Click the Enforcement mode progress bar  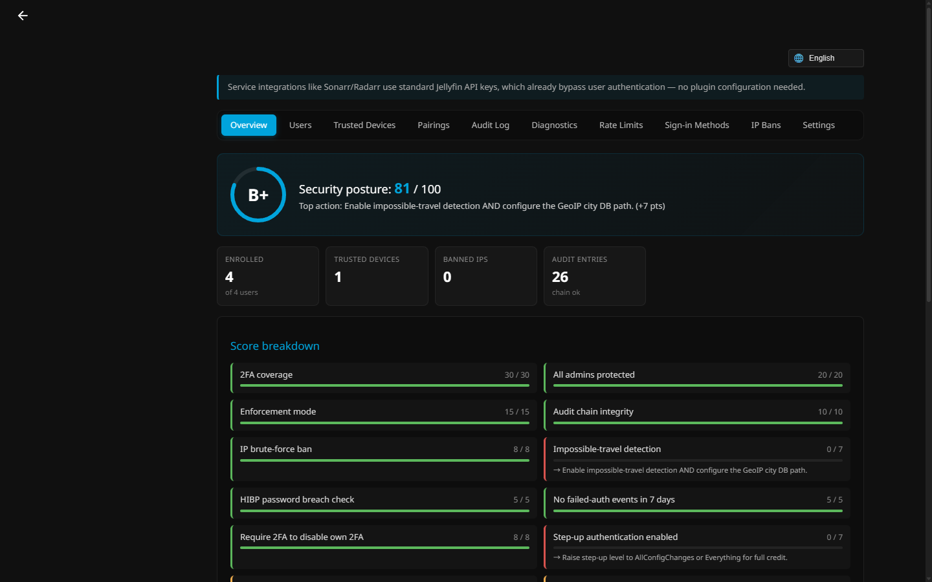[384, 423]
